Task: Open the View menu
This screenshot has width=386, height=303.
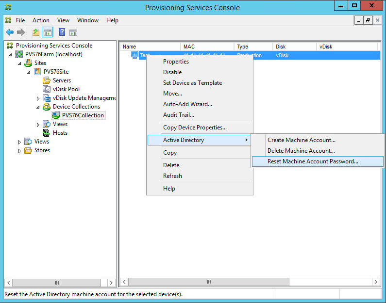Action: click(x=63, y=20)
